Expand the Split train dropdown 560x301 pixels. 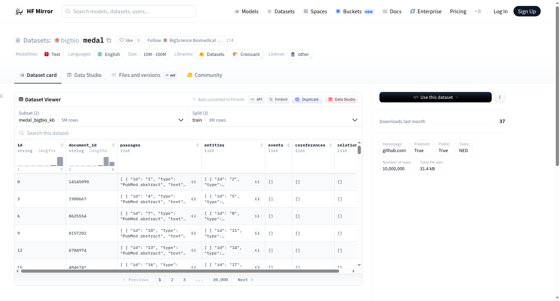point(275,116)
